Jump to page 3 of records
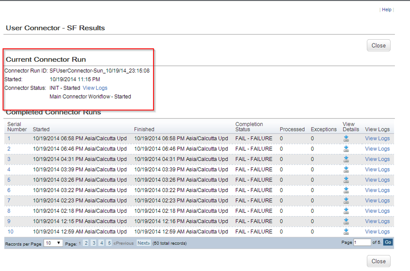The width and height of the screenshot is (410, 271). click(x=94, y=243)
